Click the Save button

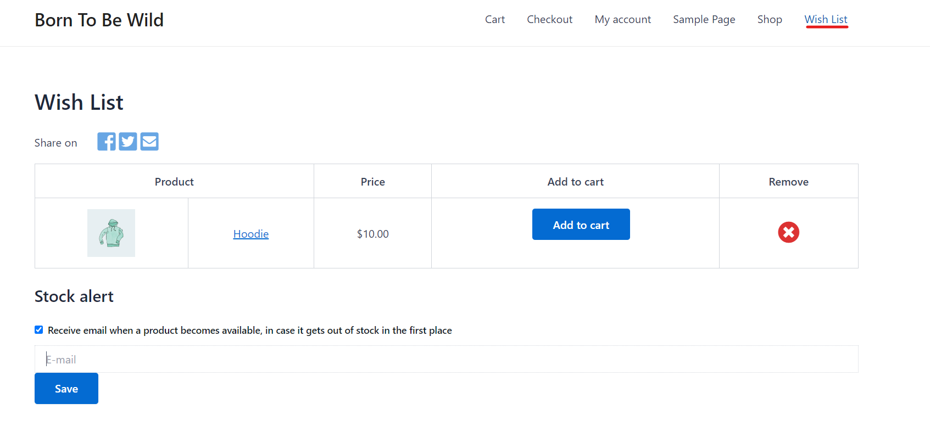coord(66,389)
